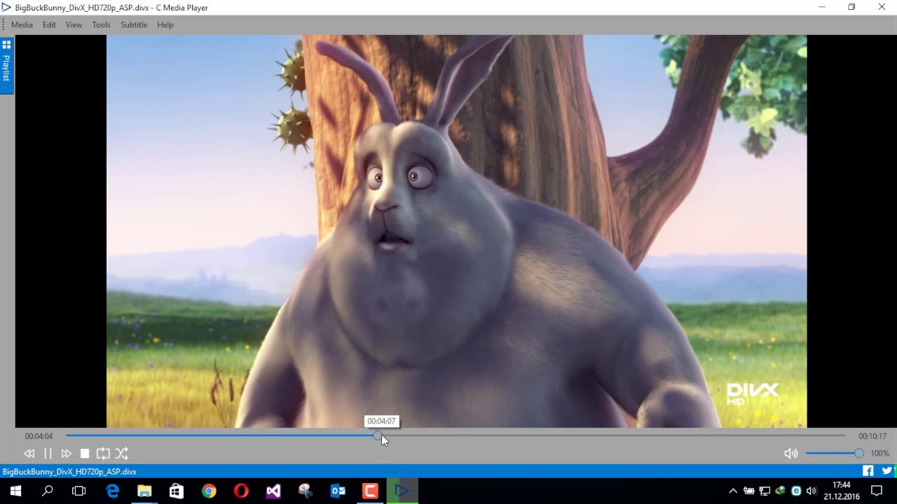Stop video playback
This screenshot has height=504, width=897.
(85, 454)
